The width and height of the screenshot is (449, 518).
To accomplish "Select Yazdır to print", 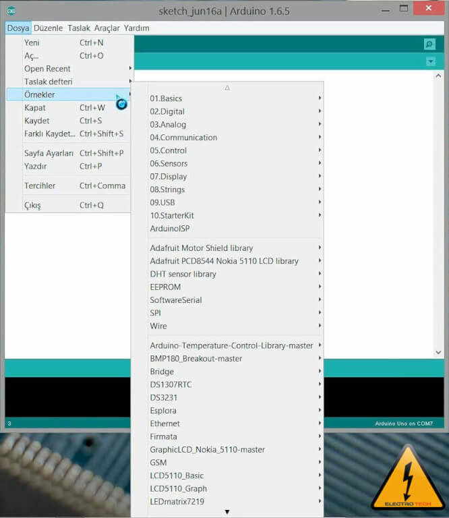I will (x=68, y=166).
